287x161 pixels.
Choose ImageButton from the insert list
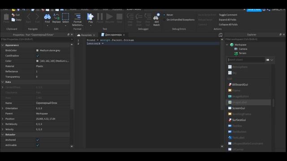[240, 97]
